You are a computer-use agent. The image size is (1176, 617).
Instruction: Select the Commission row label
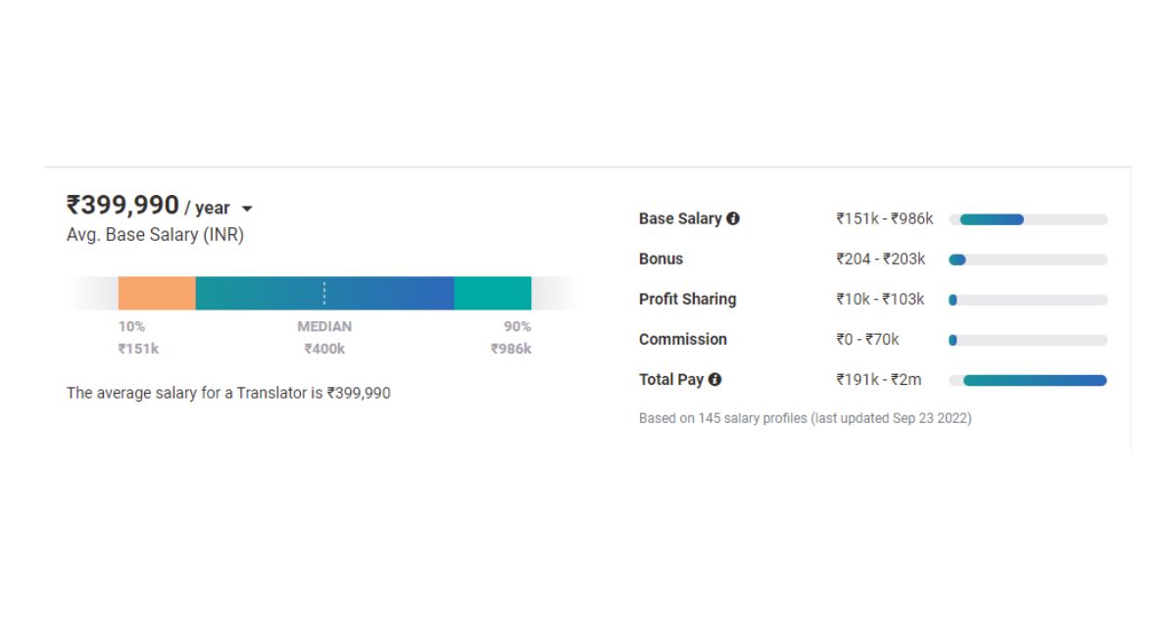coord(682,340)
